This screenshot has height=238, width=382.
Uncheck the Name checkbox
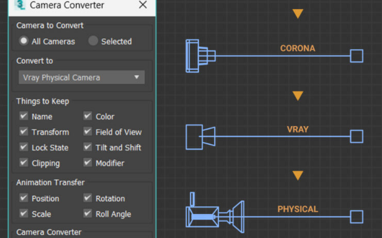(x=24, y=116)
